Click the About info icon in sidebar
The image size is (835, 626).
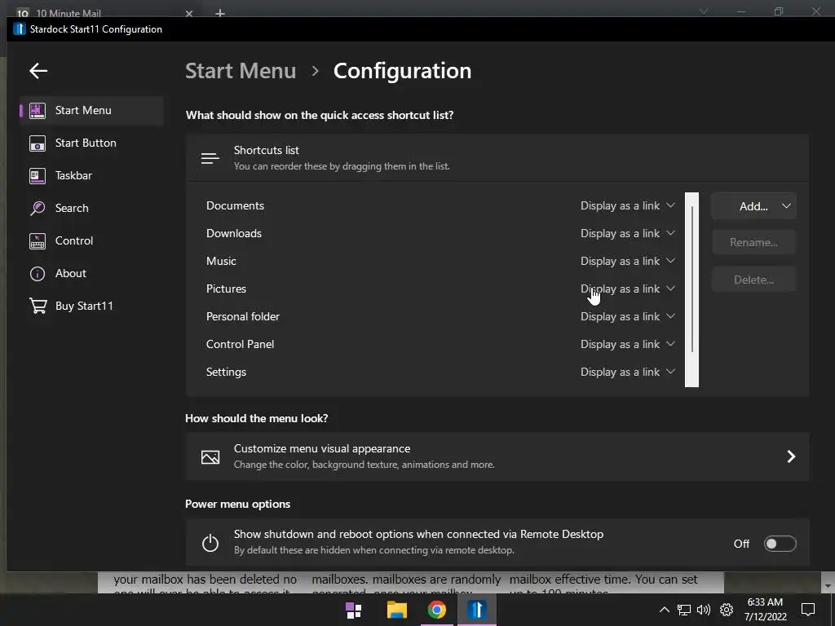pos(38,273)
